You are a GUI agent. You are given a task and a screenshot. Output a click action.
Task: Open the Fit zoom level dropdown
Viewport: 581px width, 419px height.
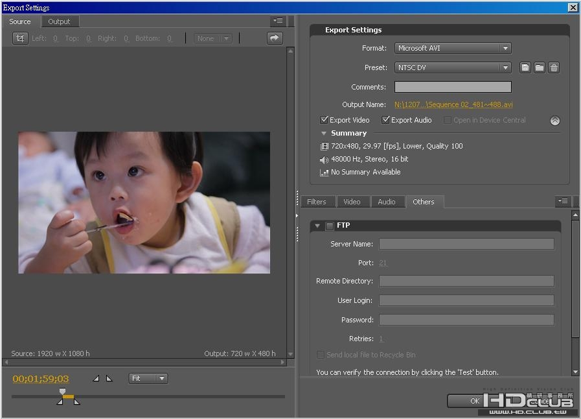point(148,378)
